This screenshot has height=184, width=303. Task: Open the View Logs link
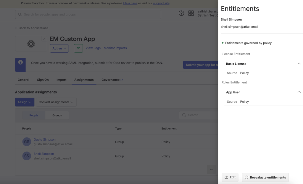(x=93, y=48)
